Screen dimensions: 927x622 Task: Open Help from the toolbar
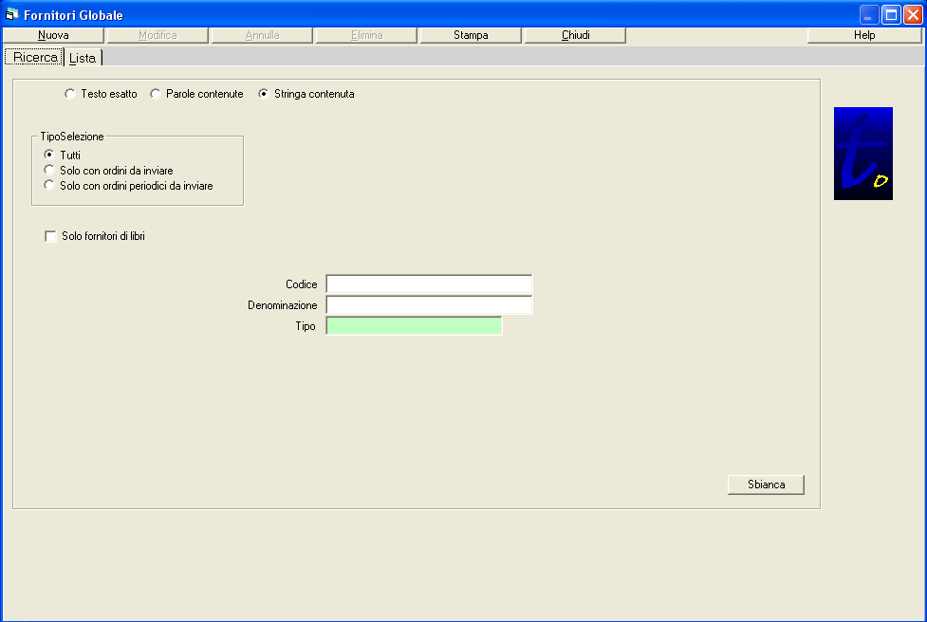tap(864, 35)
